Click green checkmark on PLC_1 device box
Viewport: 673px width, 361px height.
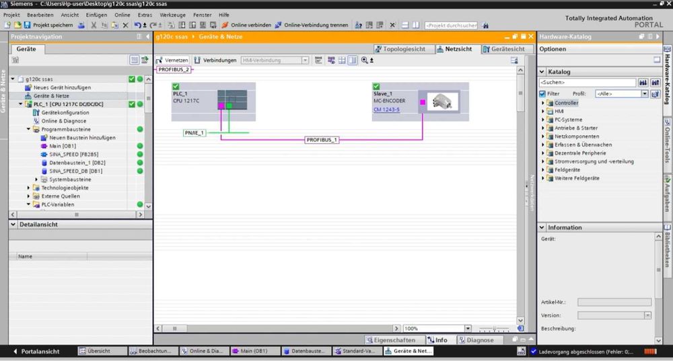[176, 86]
